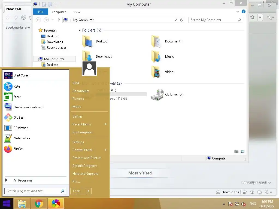This screenshot has width=279, height=209.
Task: Click the bookmark star in the browser
Action: coord(252,17)
